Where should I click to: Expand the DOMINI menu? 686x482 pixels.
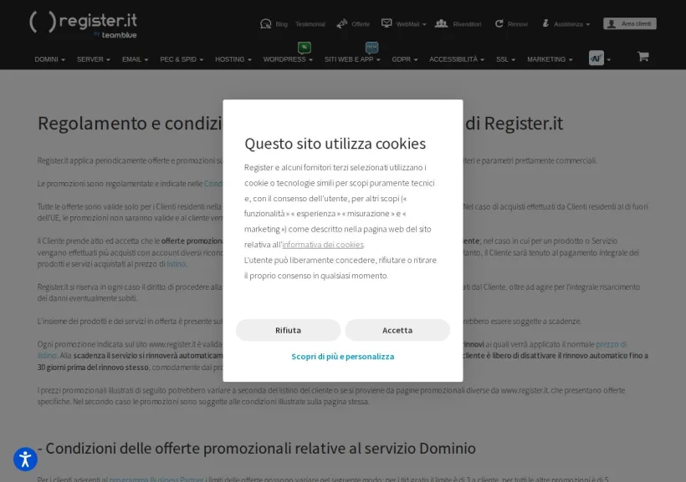[50, 59]
